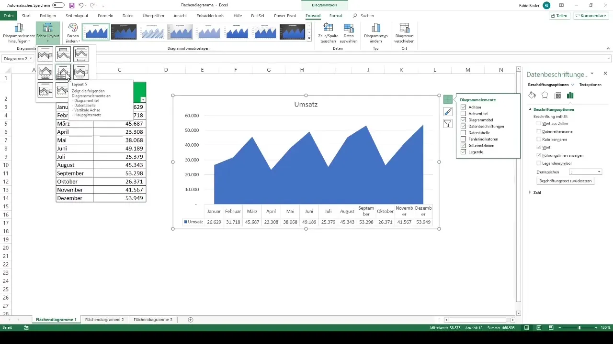Click the Kommentare button
The image size is (613, 344).
591,16
